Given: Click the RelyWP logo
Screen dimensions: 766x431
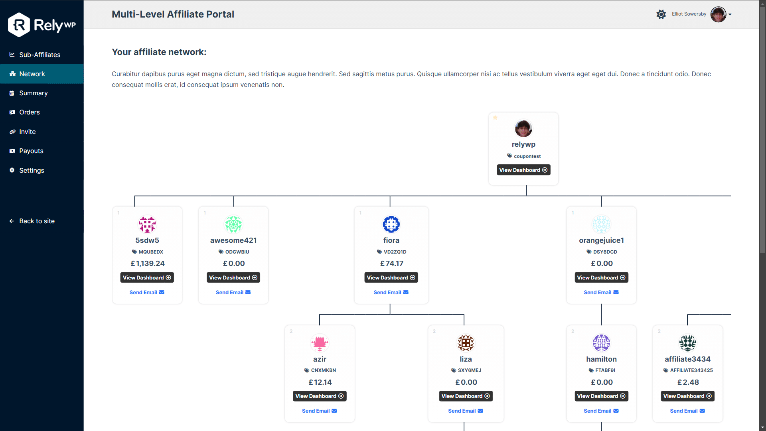Looking at the screenshot, I should tap(41, 24).
